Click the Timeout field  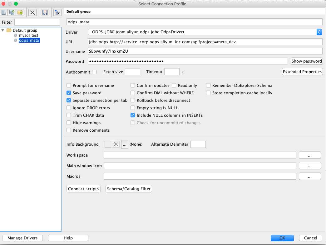pos(172,72)
